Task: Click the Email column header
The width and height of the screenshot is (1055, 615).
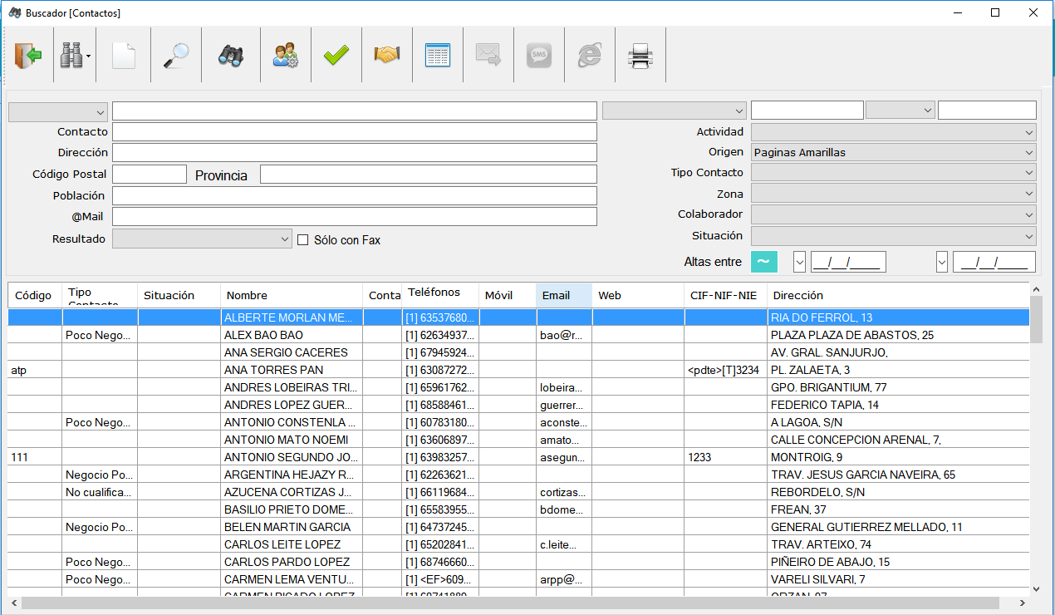Action: (564, 295)
